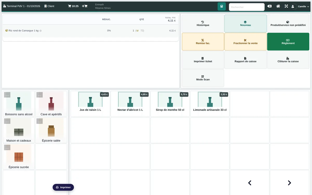Click the 4,43 € price tag

[x=105, y=94]
